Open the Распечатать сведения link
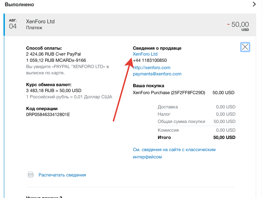262x198 pixels. tap(62, 175)
